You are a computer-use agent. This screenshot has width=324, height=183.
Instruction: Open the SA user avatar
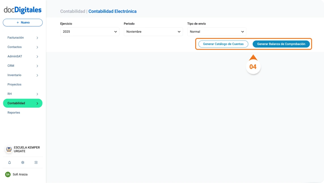8,174
